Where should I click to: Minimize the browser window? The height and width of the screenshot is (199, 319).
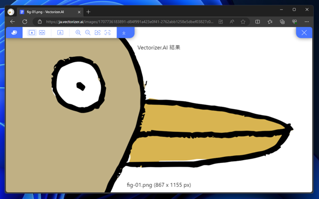pyautogui.click(x=281, y=10)
